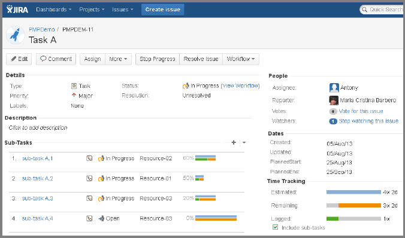405x238 pixels.
Task: Open sub-task A.4 link
Action: pyautogui.click(x=38, y=218)
